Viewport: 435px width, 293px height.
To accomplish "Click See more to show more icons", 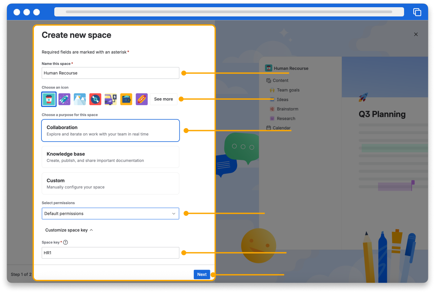I will coord(164,99).
